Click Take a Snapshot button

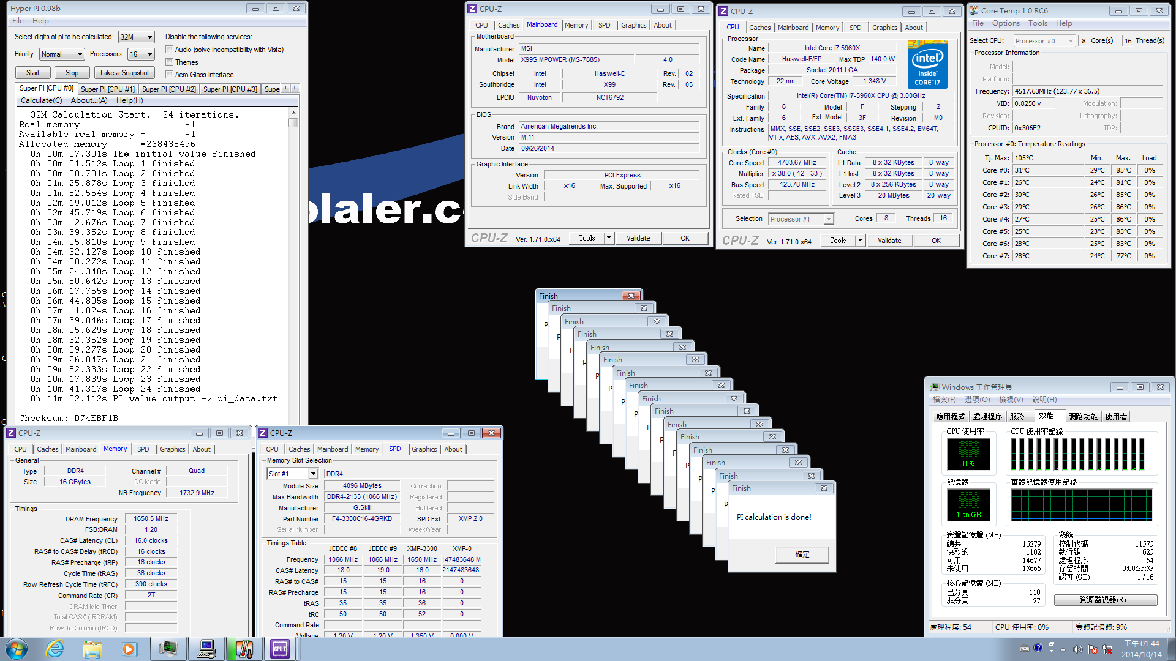tap(124, 73)
